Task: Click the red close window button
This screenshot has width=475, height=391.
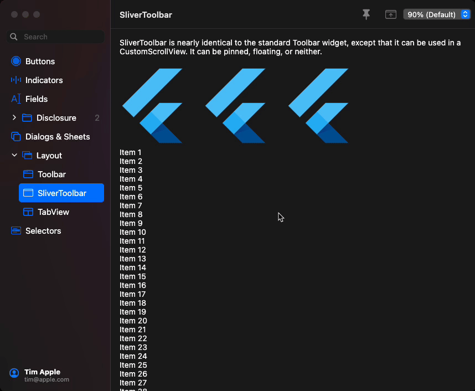Action: pos(14,14)
